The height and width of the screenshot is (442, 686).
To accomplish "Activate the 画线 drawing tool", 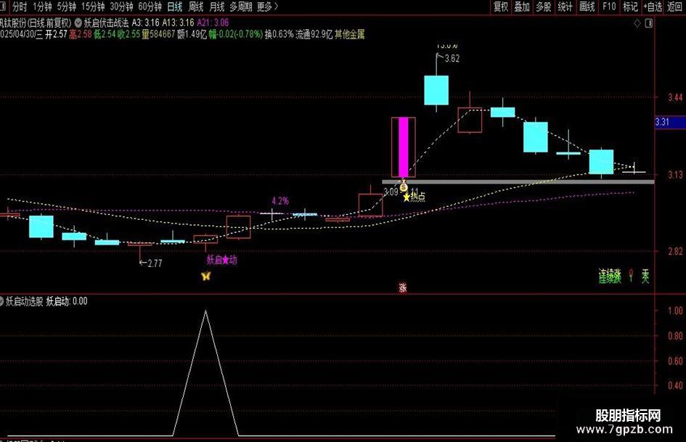I will [587, 7].
